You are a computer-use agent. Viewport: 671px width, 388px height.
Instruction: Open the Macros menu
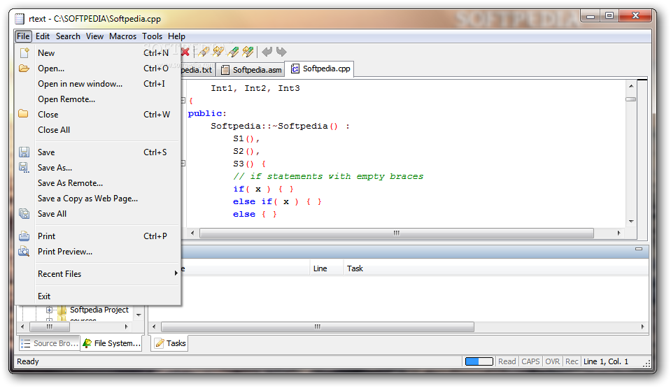[123, 36]
